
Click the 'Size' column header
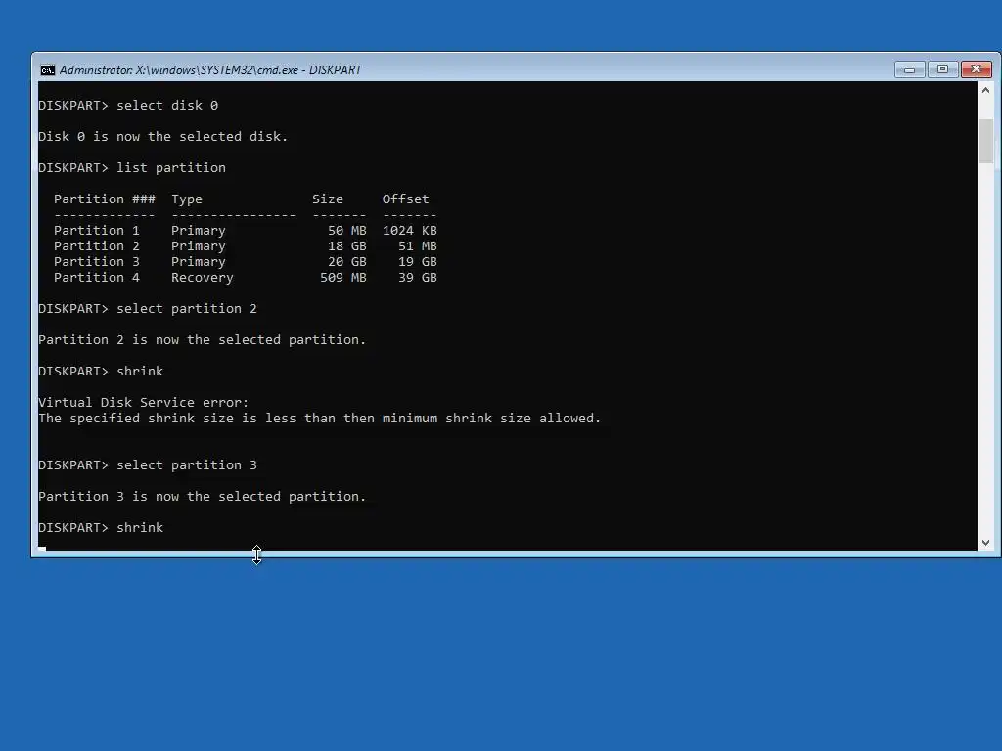(x=327, y=199)
